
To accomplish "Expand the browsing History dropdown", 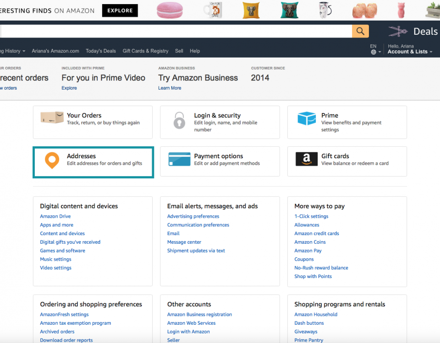I will [x=13, y=51].
